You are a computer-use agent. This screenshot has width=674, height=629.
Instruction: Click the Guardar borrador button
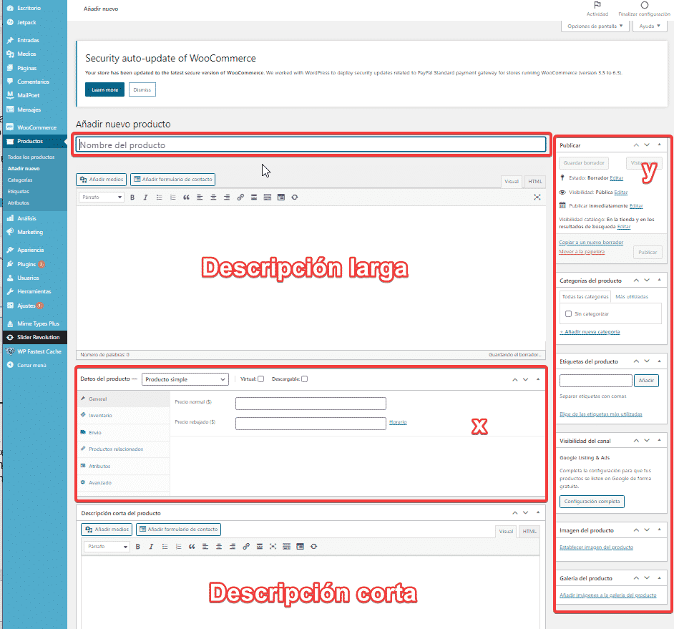click(x=582, y=163)
